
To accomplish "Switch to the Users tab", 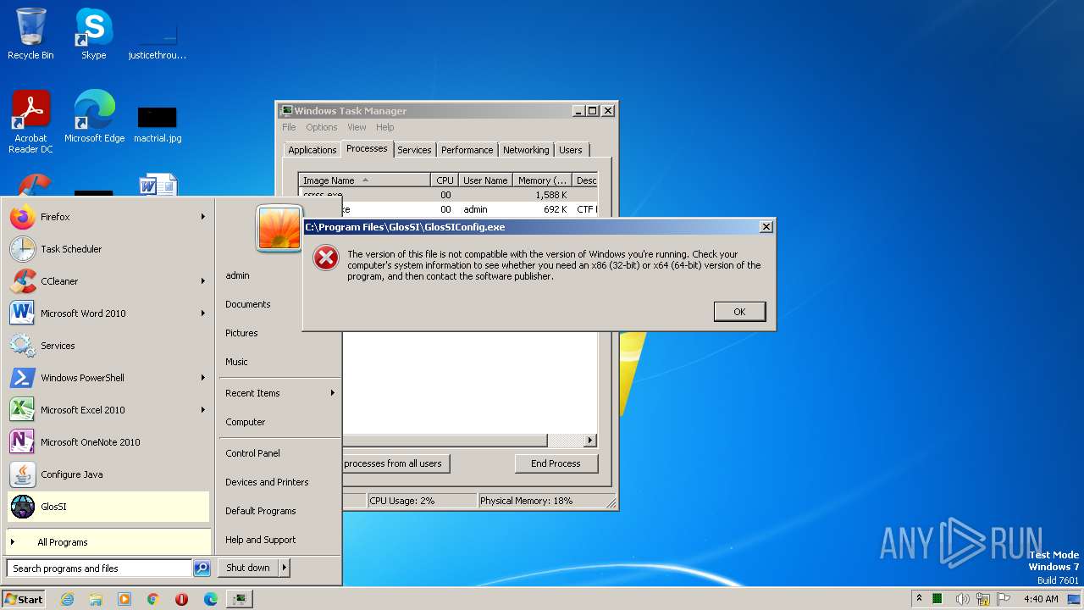I will pyautogui.click(x=571, y=150).
